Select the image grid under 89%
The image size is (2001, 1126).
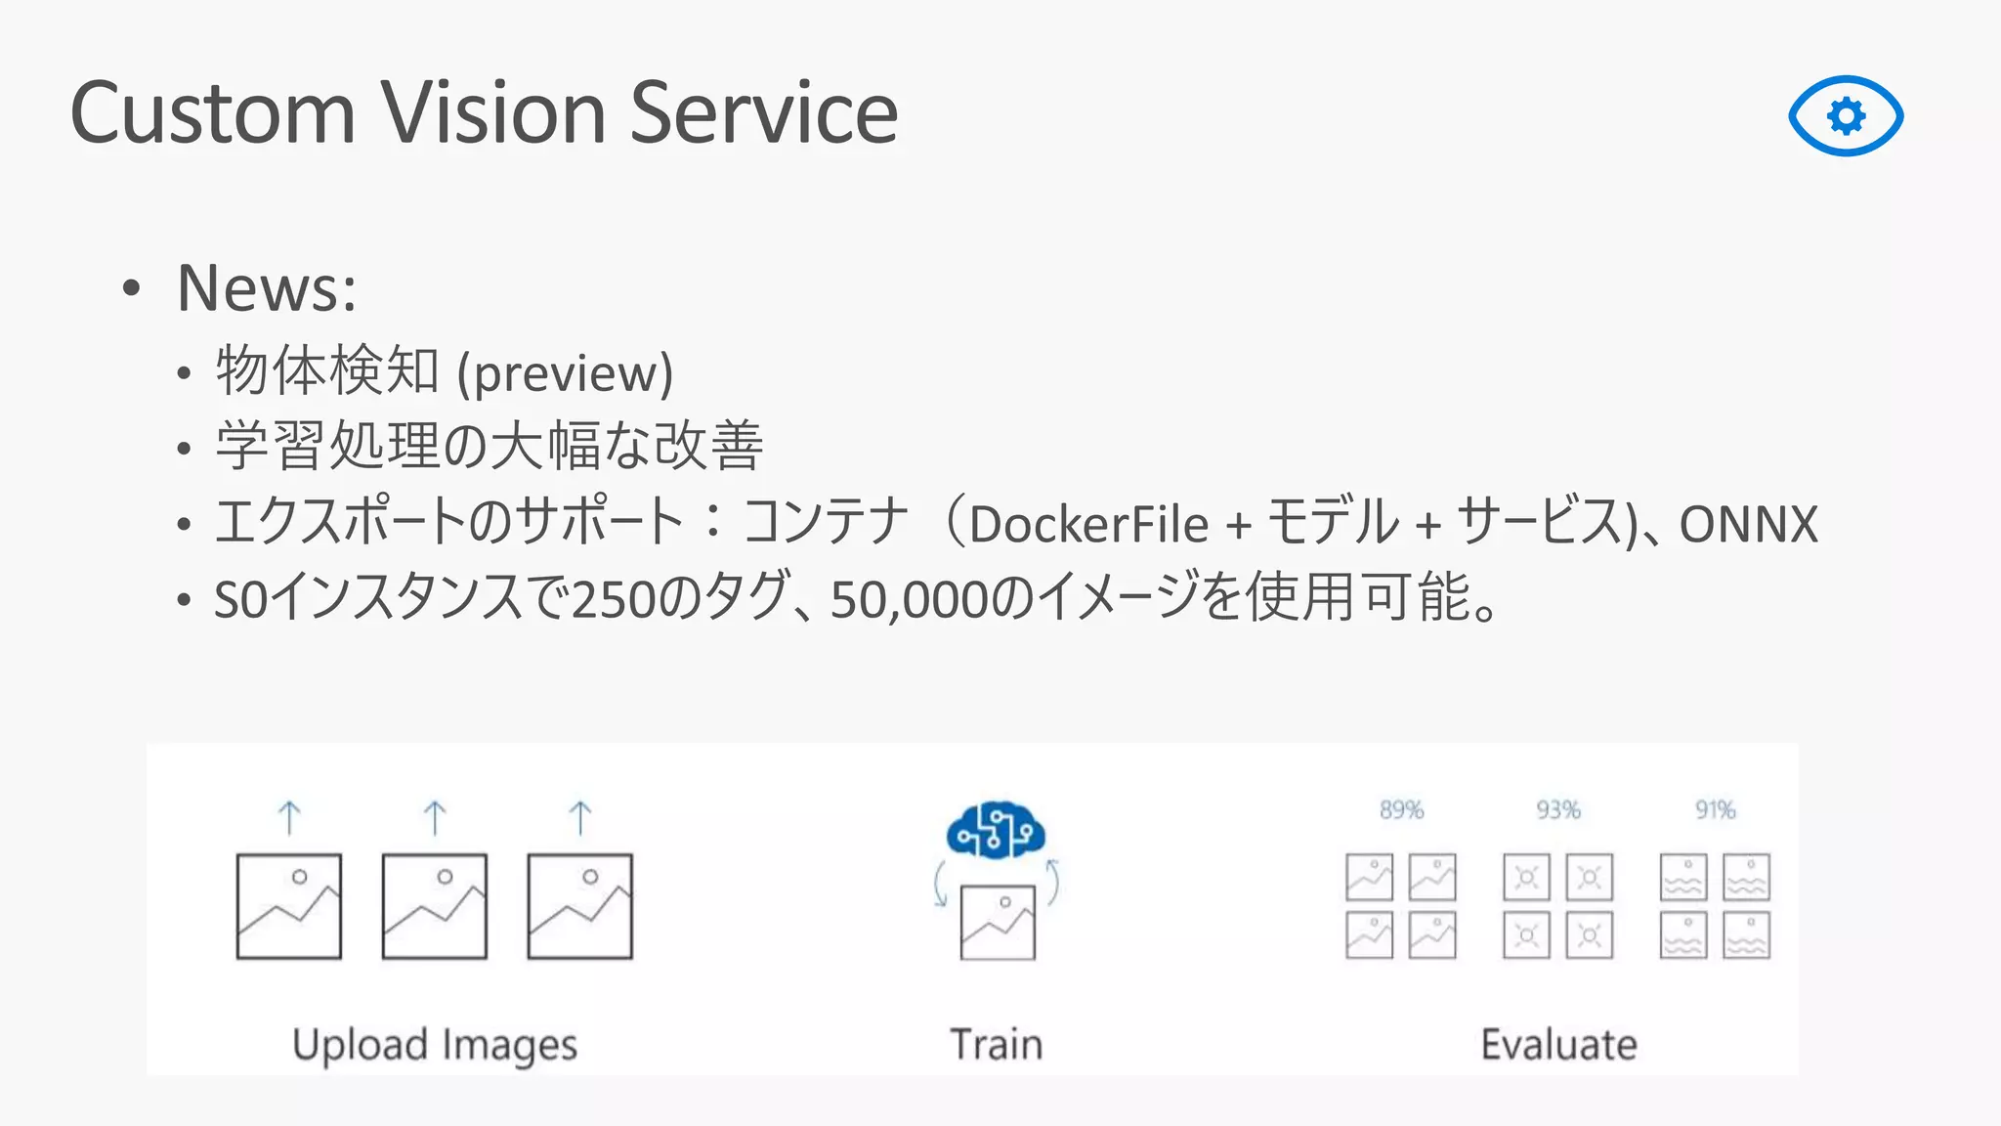tap(1401, 906)
